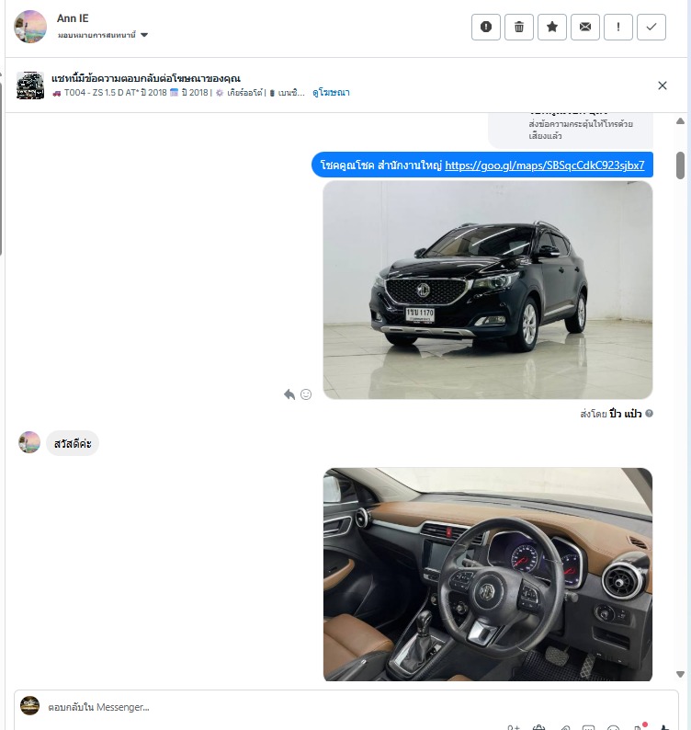The width and height of the screenshot is (691, 730).
Task: Dismiss the ad reply banner
Action: (x=663, y=86)
